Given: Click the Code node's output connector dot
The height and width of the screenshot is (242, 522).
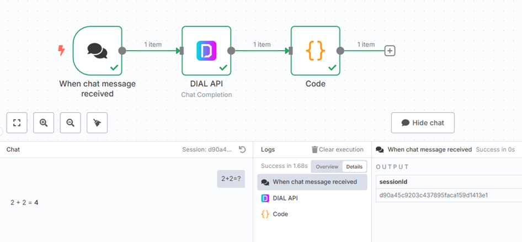Looking at the screenshot, I should click(340, 51).
